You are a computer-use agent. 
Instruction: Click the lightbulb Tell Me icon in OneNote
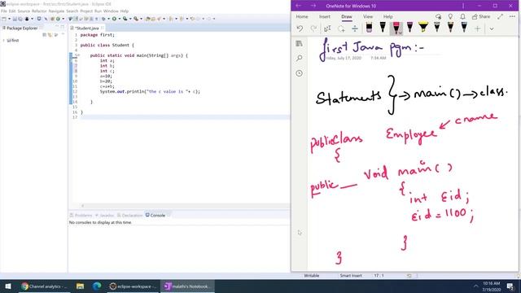click(x=450, y=16)
